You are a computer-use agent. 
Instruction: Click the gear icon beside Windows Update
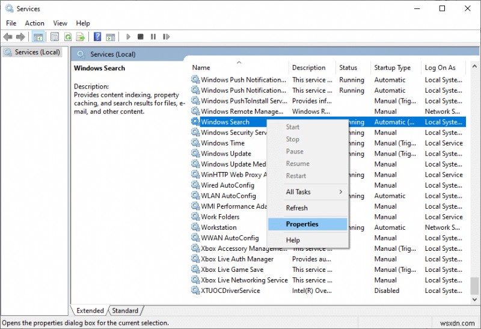pos(195,153)
